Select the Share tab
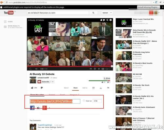 [x=75, y=88]
